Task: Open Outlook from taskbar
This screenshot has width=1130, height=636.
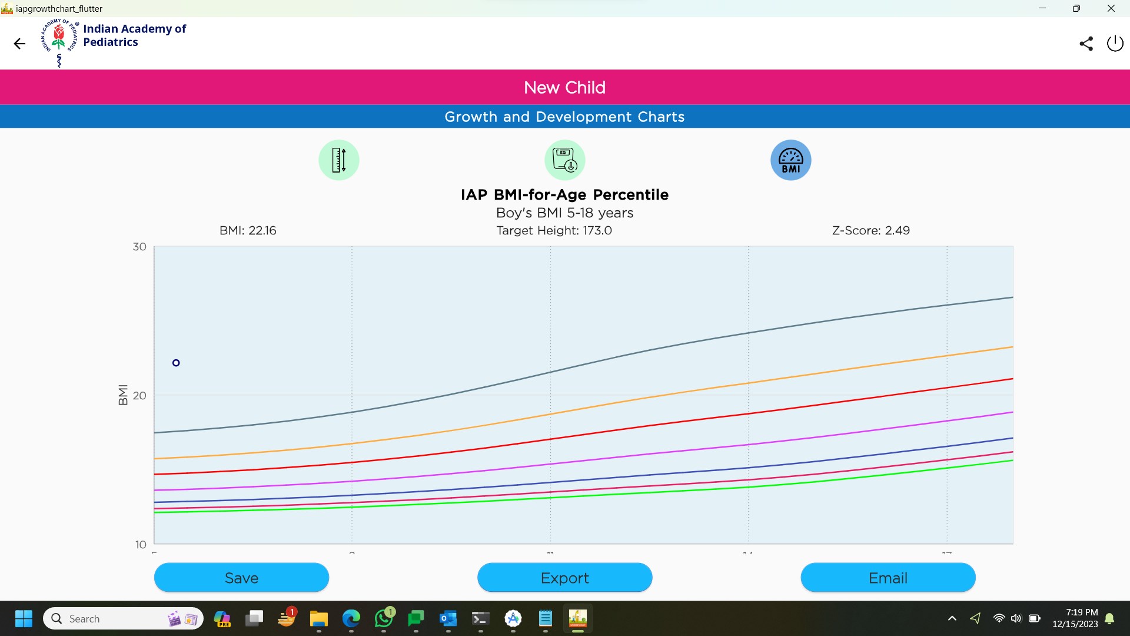Action: [448, 618]
